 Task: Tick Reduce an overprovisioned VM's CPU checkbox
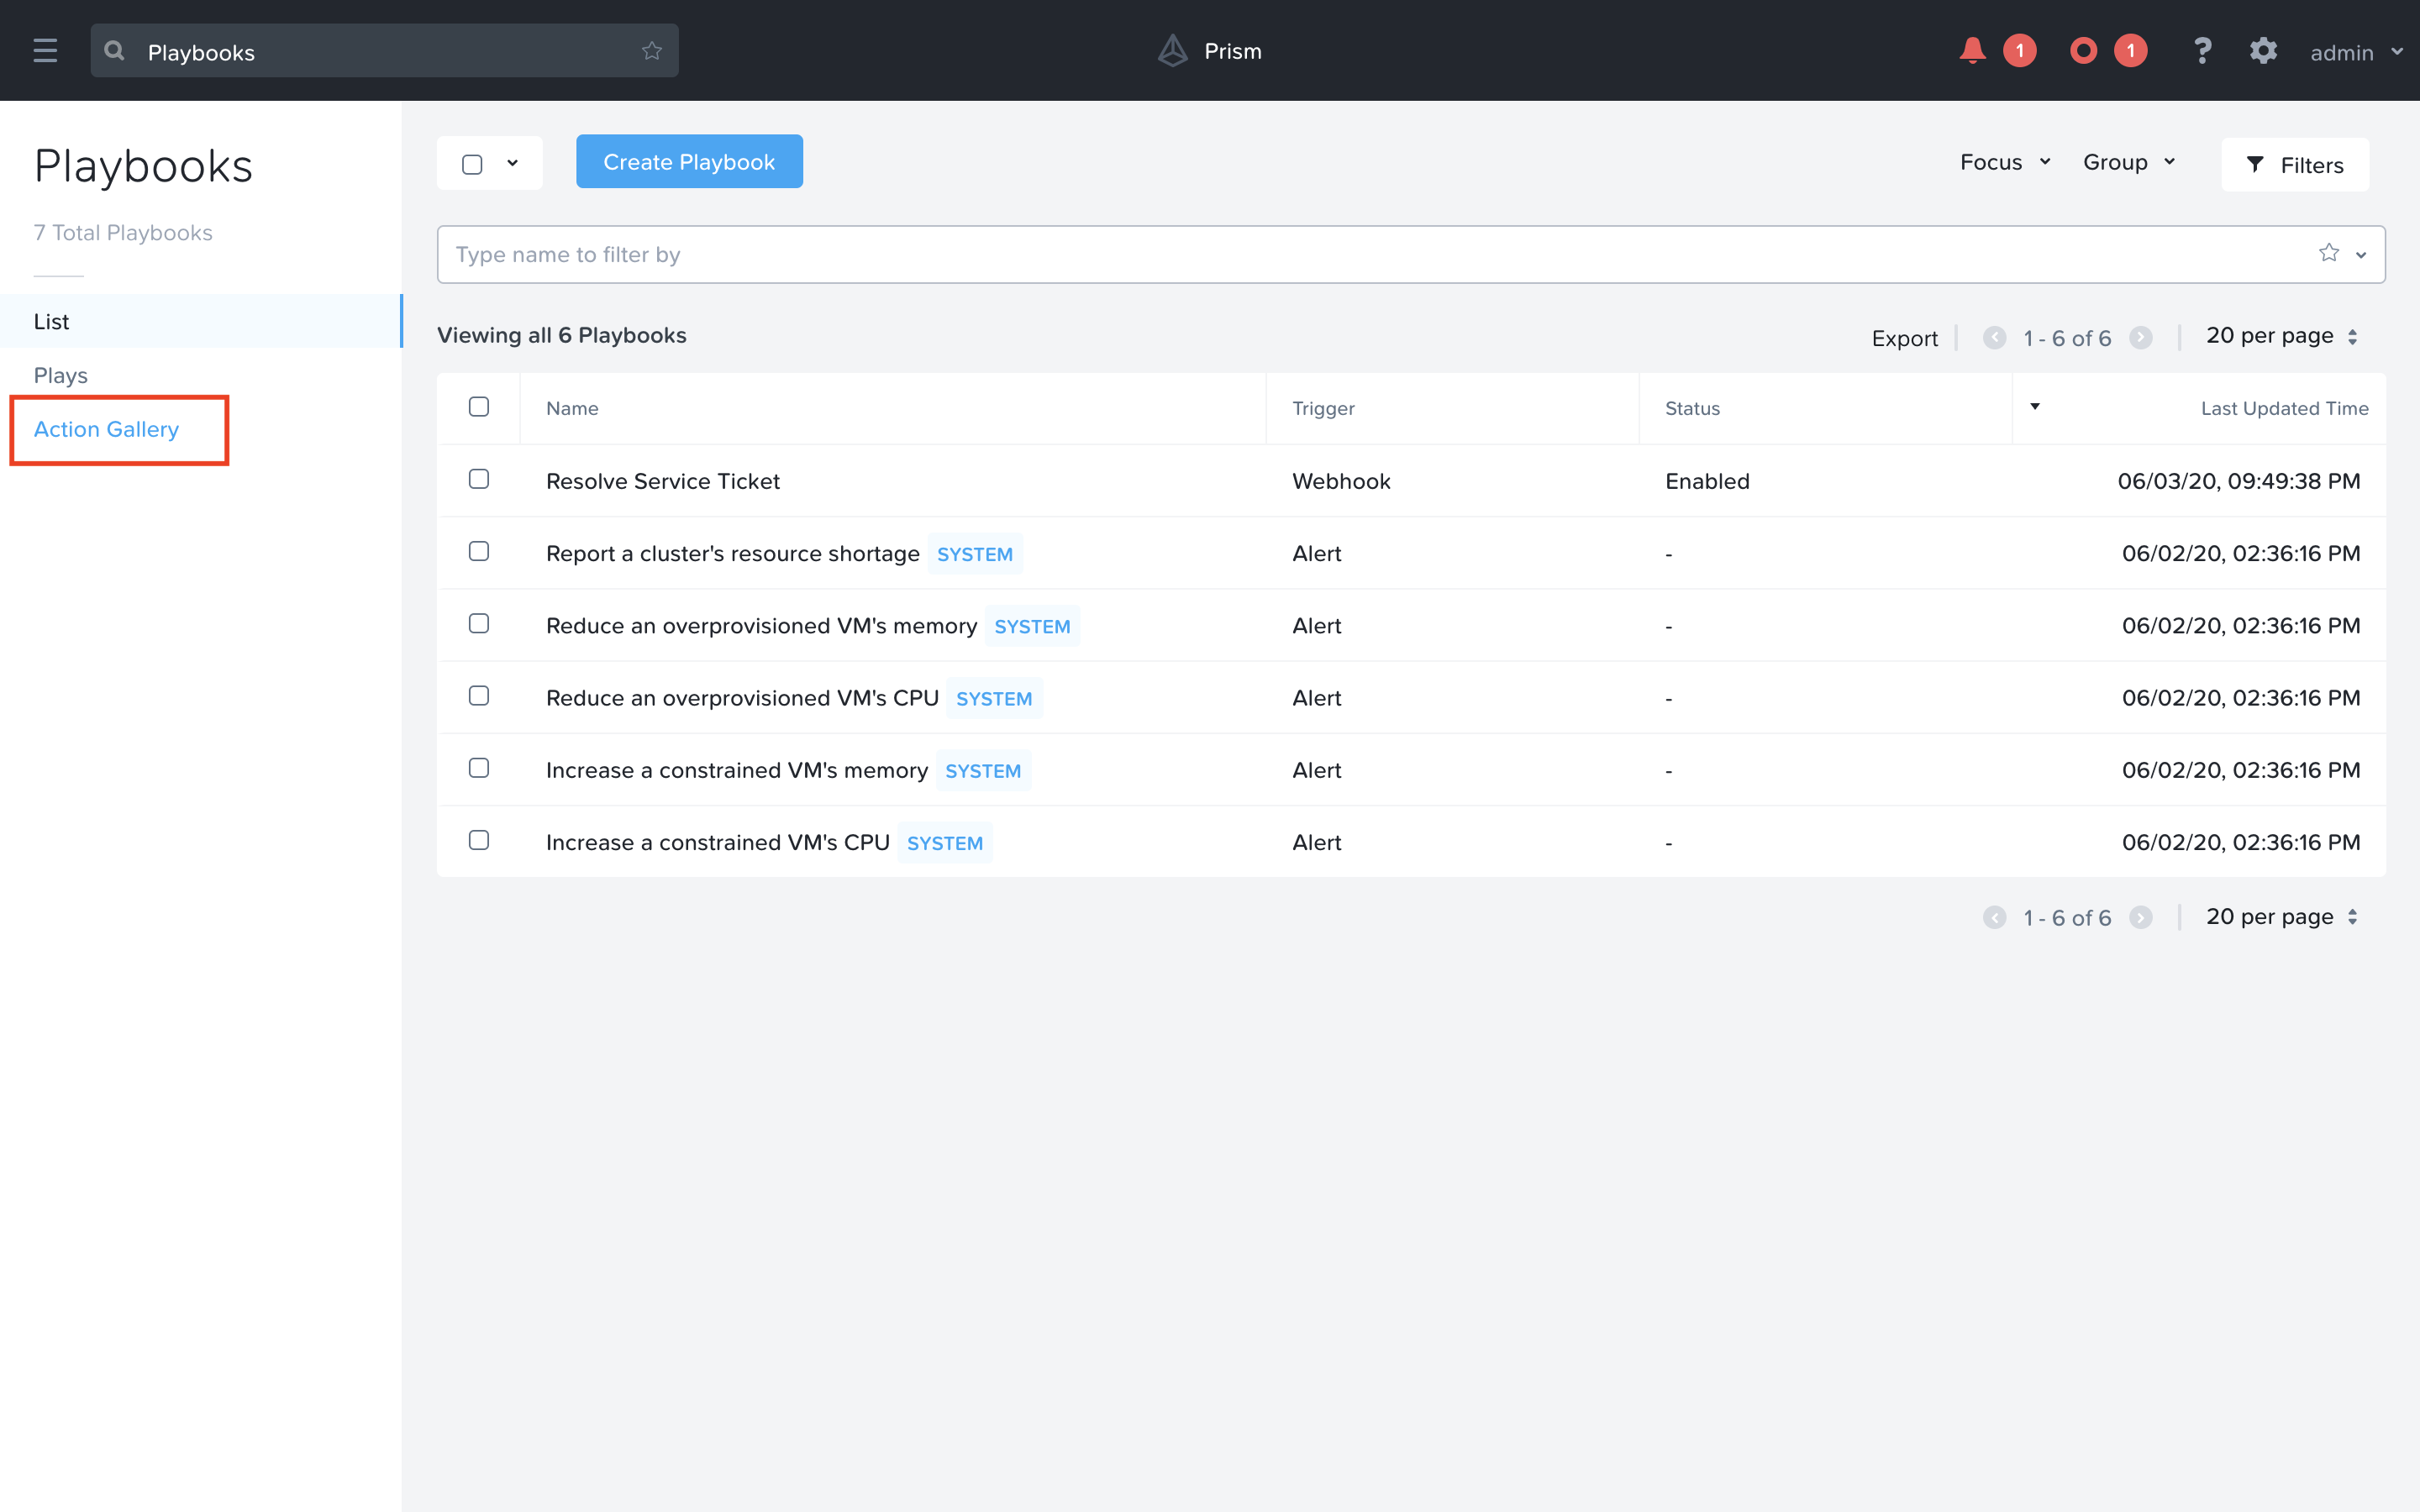pos(479,695)
